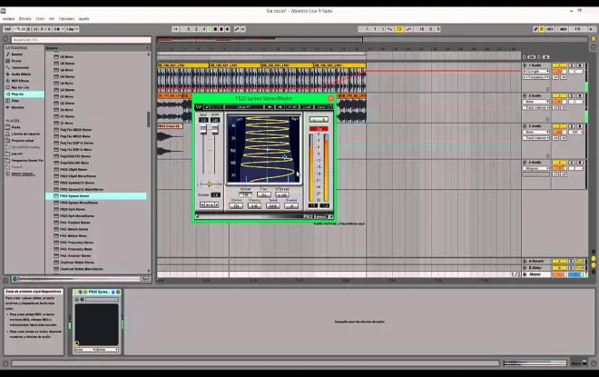Collapse the 3 Audio track
The width and height of the screenshot is (599, 377).
click(525, 125)
